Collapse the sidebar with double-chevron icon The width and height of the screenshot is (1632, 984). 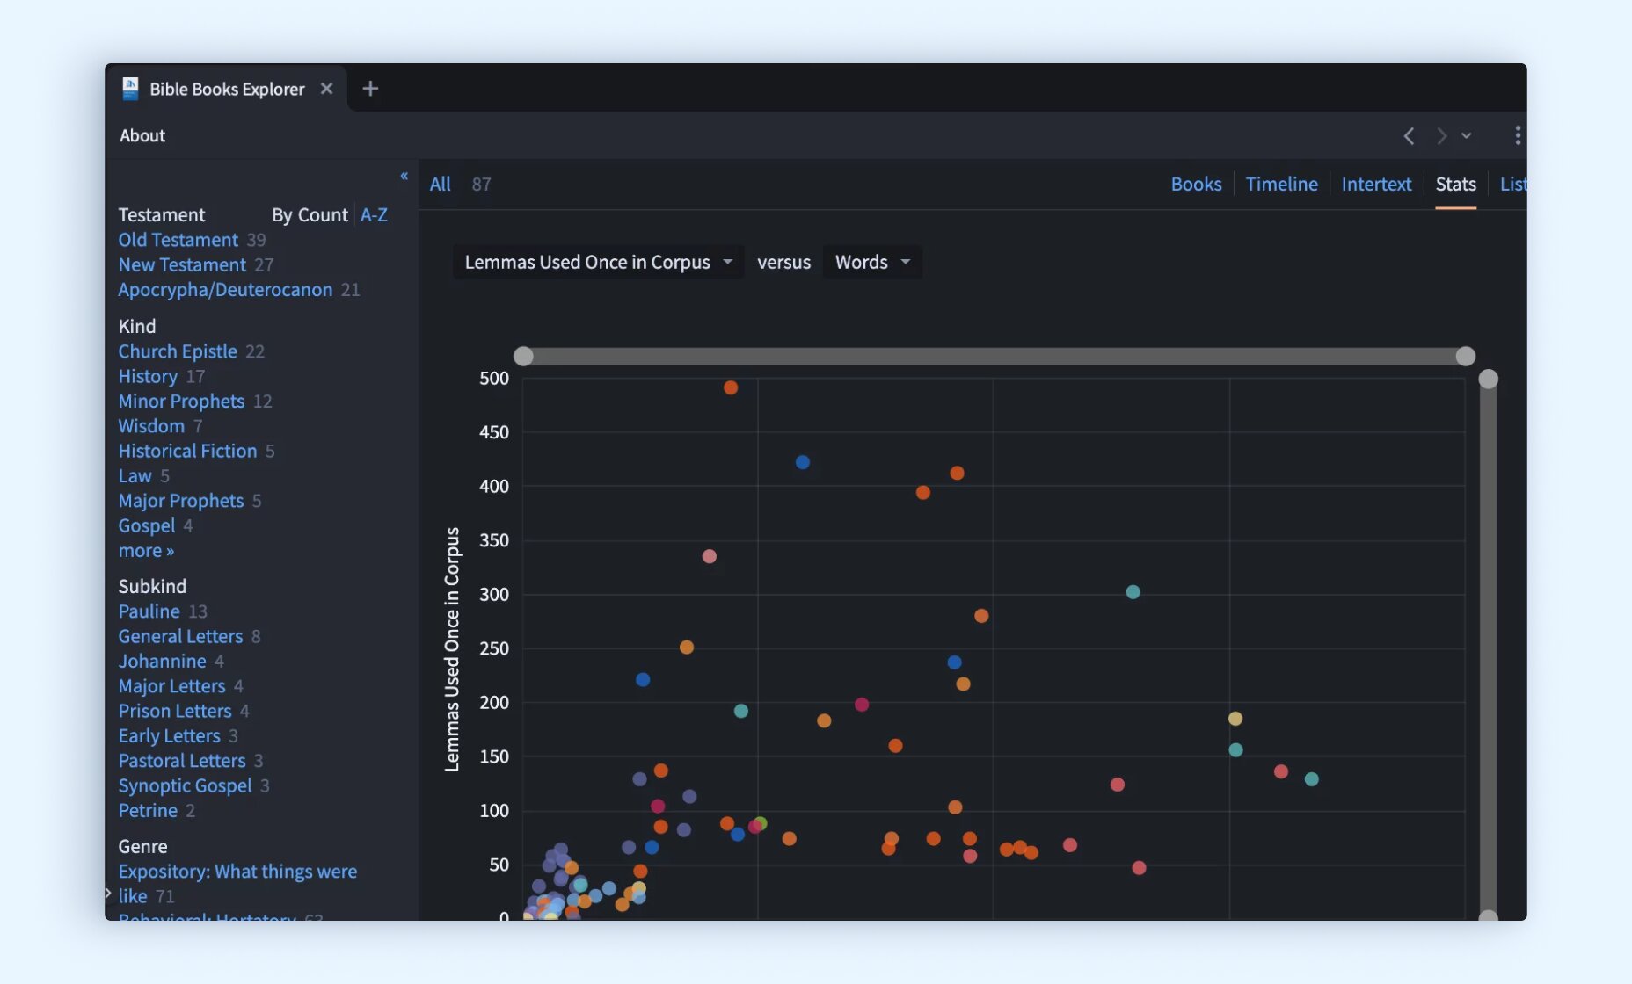[404, 176]
